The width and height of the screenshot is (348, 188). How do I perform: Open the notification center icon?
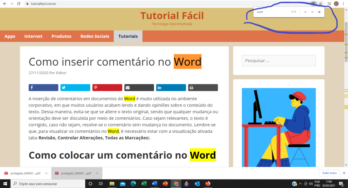341,184
